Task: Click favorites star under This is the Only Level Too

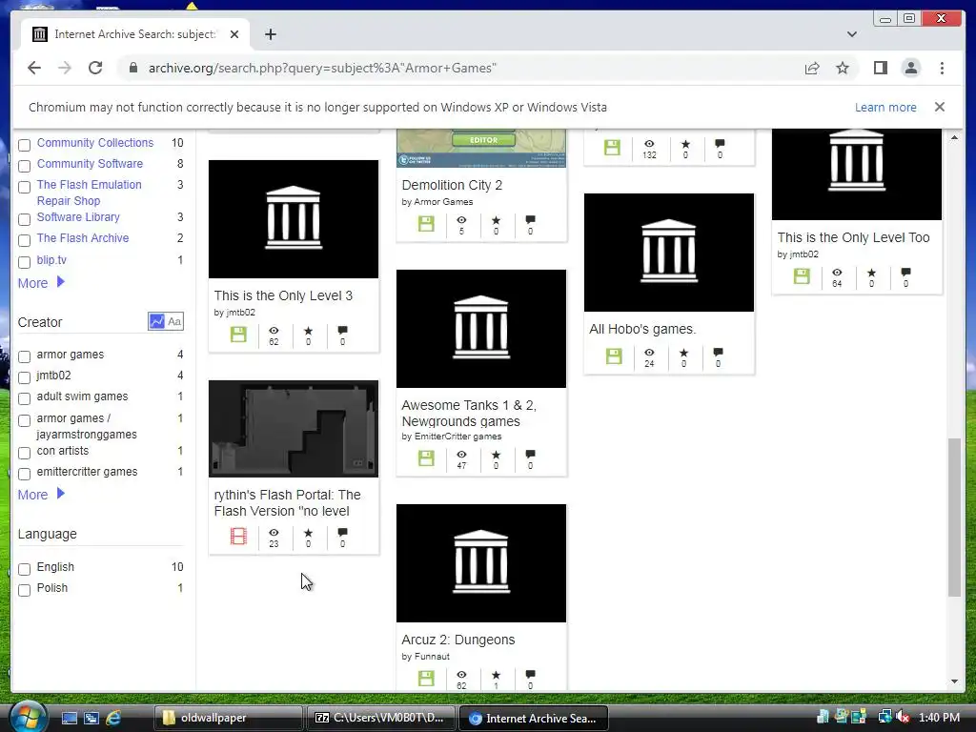Action: pos(871,273)
